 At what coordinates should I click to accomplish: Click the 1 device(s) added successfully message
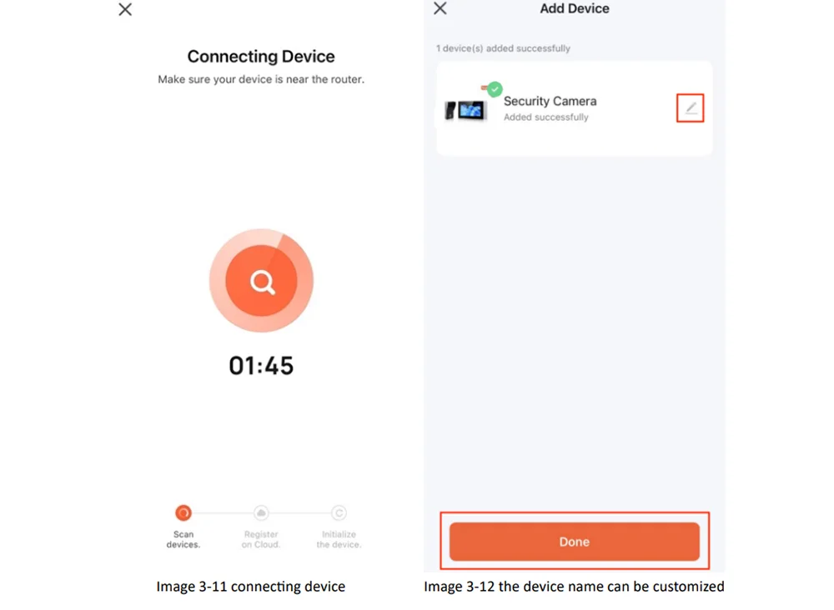tap(503, 48)
